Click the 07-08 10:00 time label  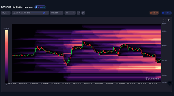click(142, 84)
